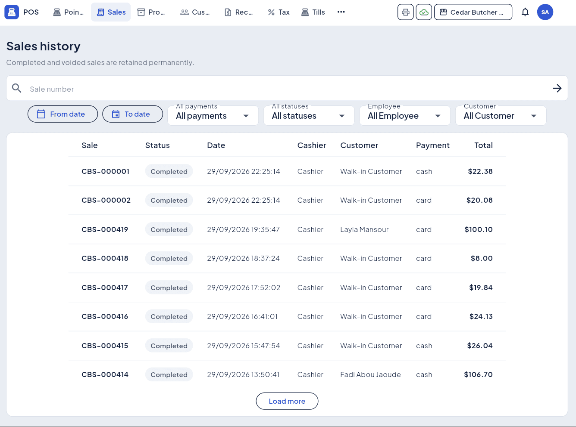Screen dimensions: 576x427
Task: Click the Customer column header
Action: click(x=359, y=145)
